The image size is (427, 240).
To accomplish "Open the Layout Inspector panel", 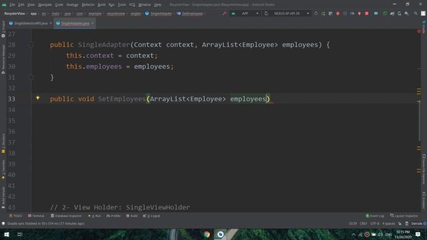I will pyautogui.click(x=404, y=216).
